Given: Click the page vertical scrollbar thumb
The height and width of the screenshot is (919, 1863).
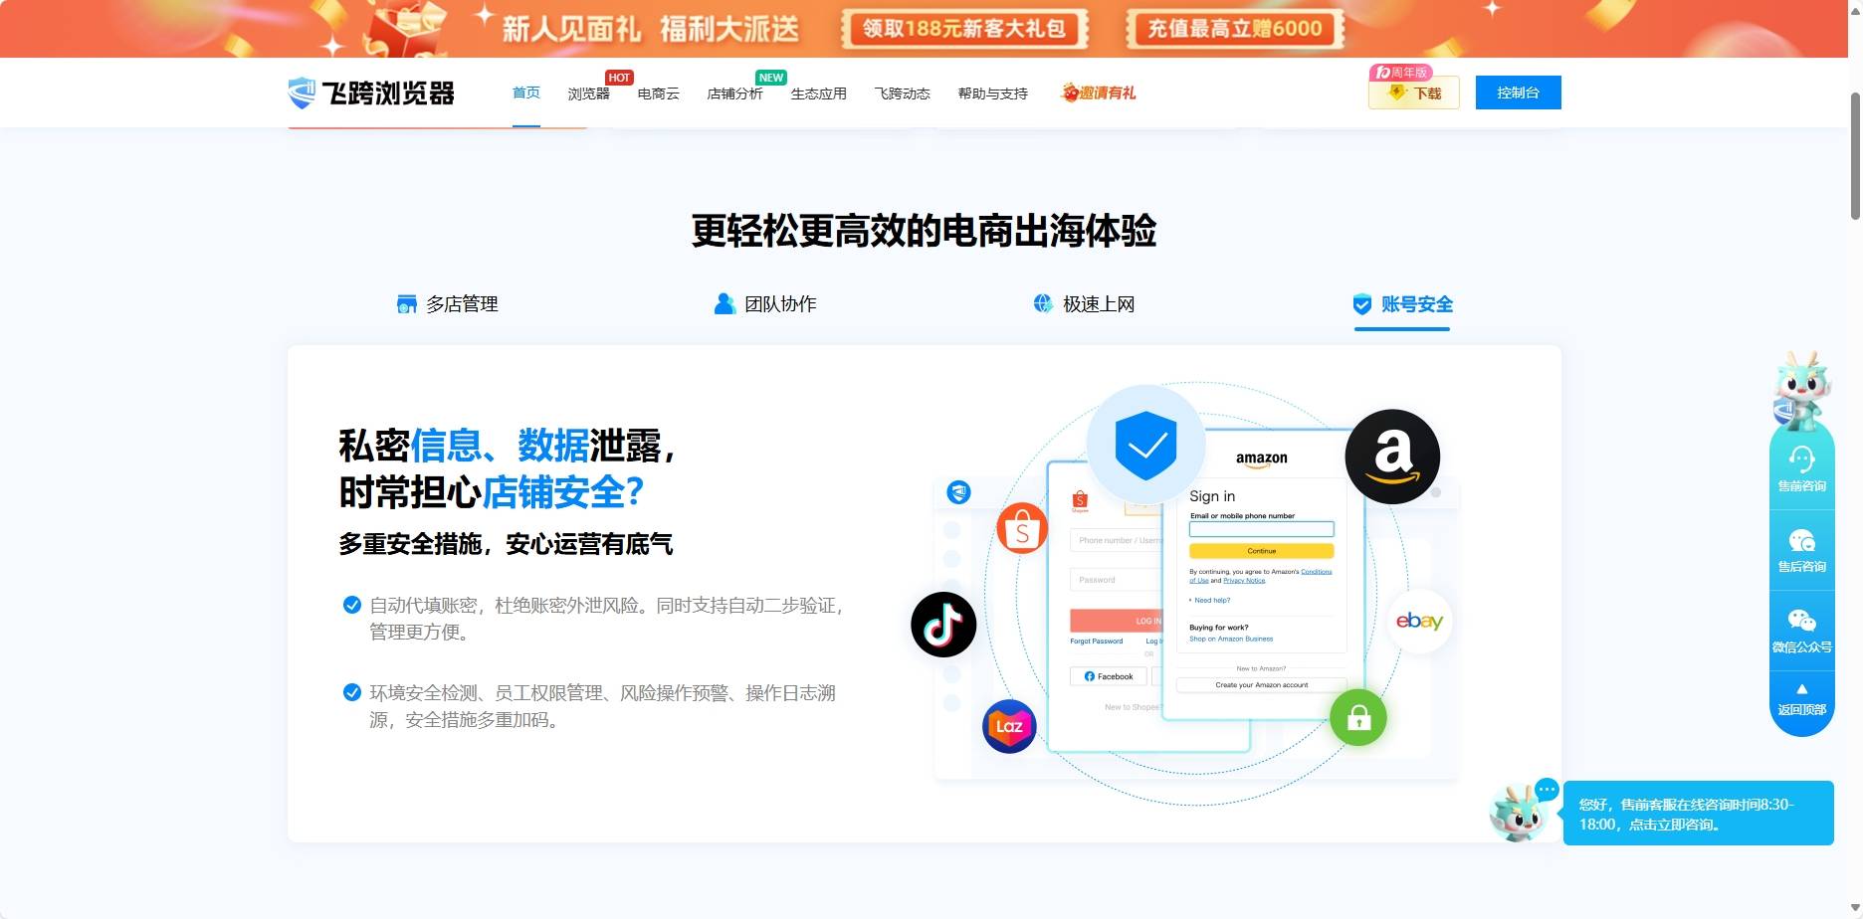Looking at the screenshot, I should (1855, 155).
